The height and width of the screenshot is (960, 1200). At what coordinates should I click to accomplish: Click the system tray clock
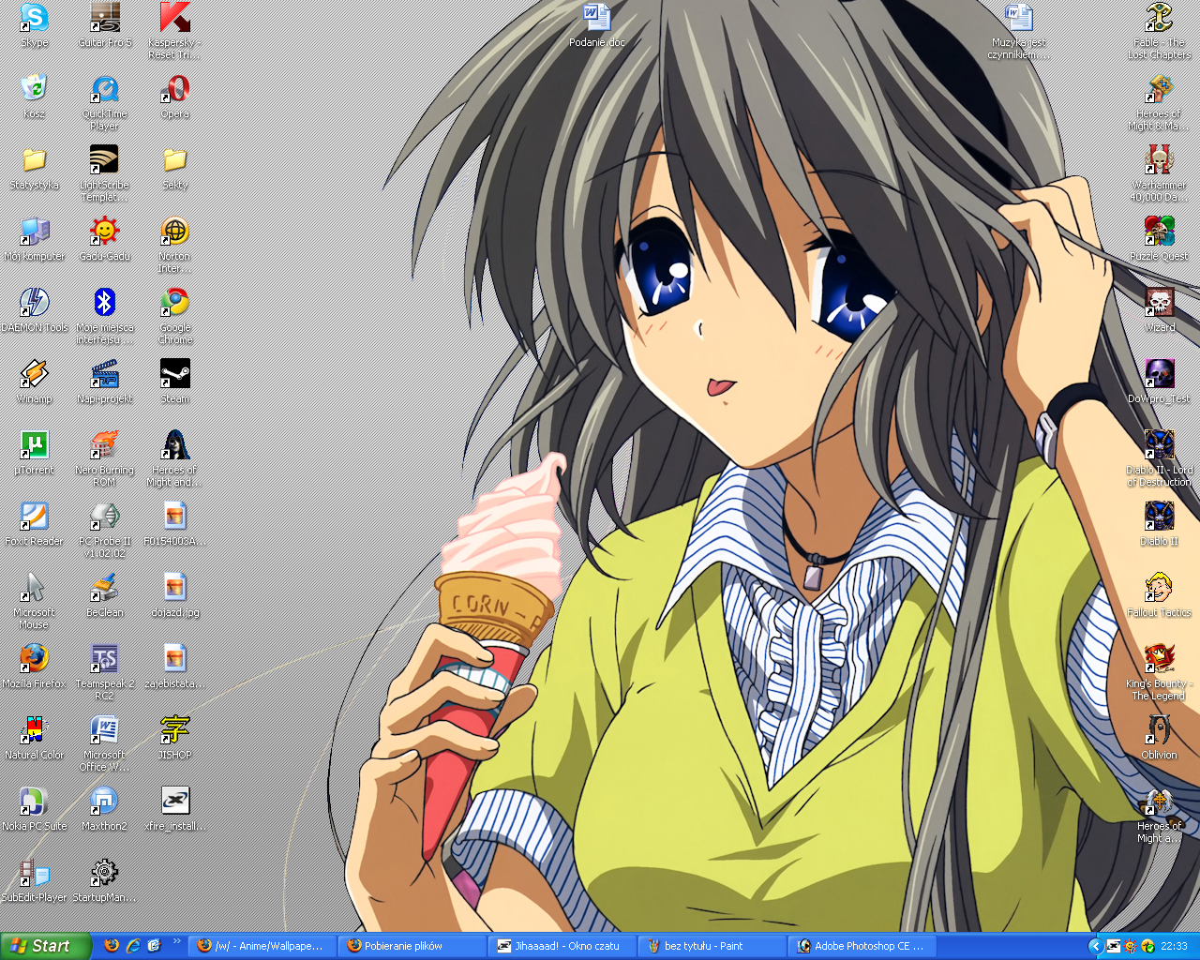click(1174, 946)
